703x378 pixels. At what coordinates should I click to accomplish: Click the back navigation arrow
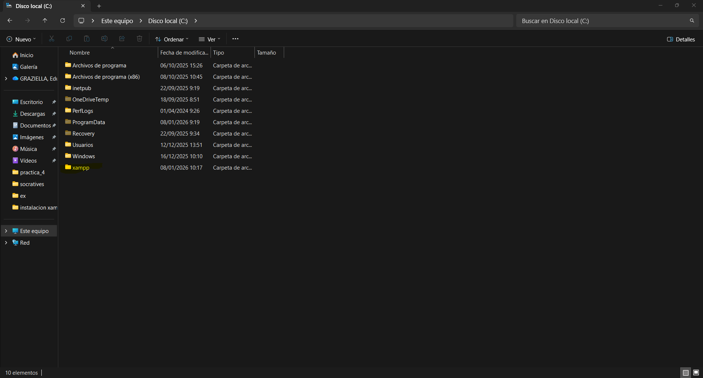[10, 21]
